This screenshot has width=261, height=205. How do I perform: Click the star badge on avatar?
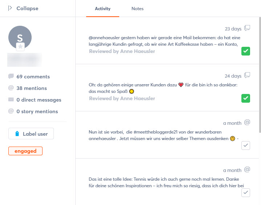point(20,47)
